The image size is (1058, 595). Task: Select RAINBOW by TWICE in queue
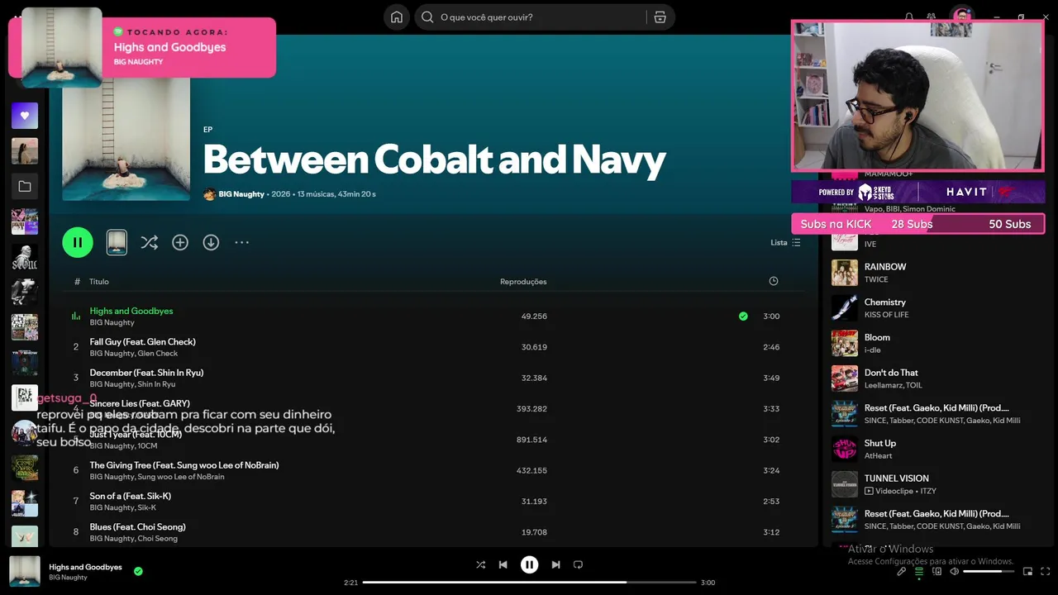click(885, 267)
